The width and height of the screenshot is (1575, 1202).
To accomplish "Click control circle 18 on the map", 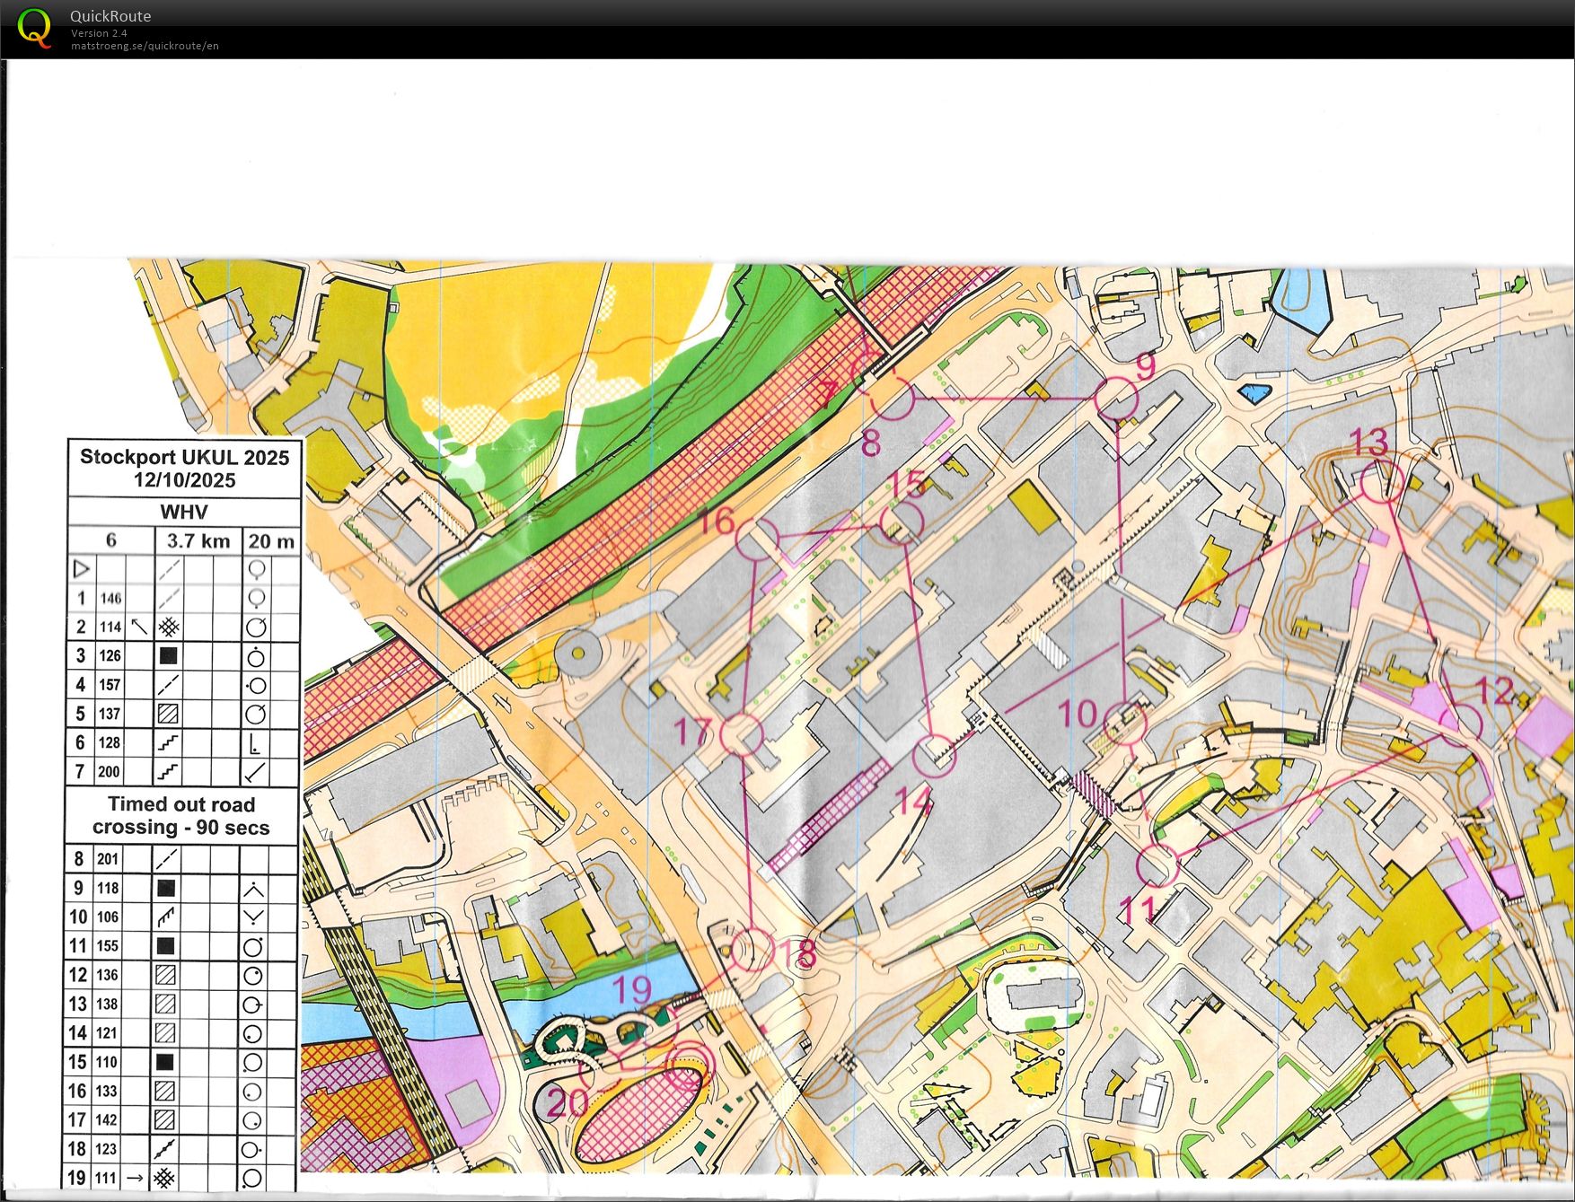I will click(752, 950).
